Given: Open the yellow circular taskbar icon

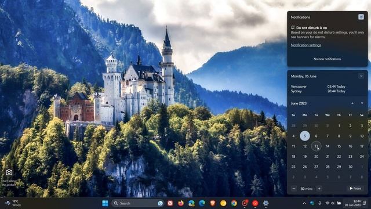Looking at the screenshot, I should (223, 203).
